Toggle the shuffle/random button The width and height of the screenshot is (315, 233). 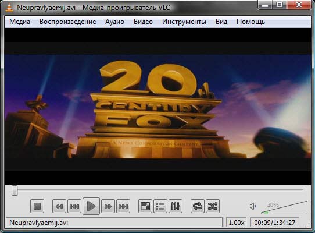(213, 206)
